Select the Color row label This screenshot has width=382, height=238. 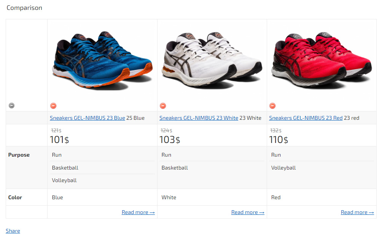pos(15,197)
